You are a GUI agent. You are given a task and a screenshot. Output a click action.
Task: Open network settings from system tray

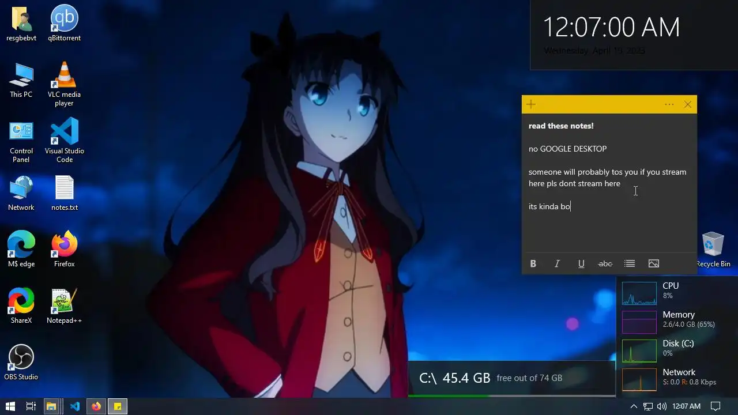pos(648,406)
